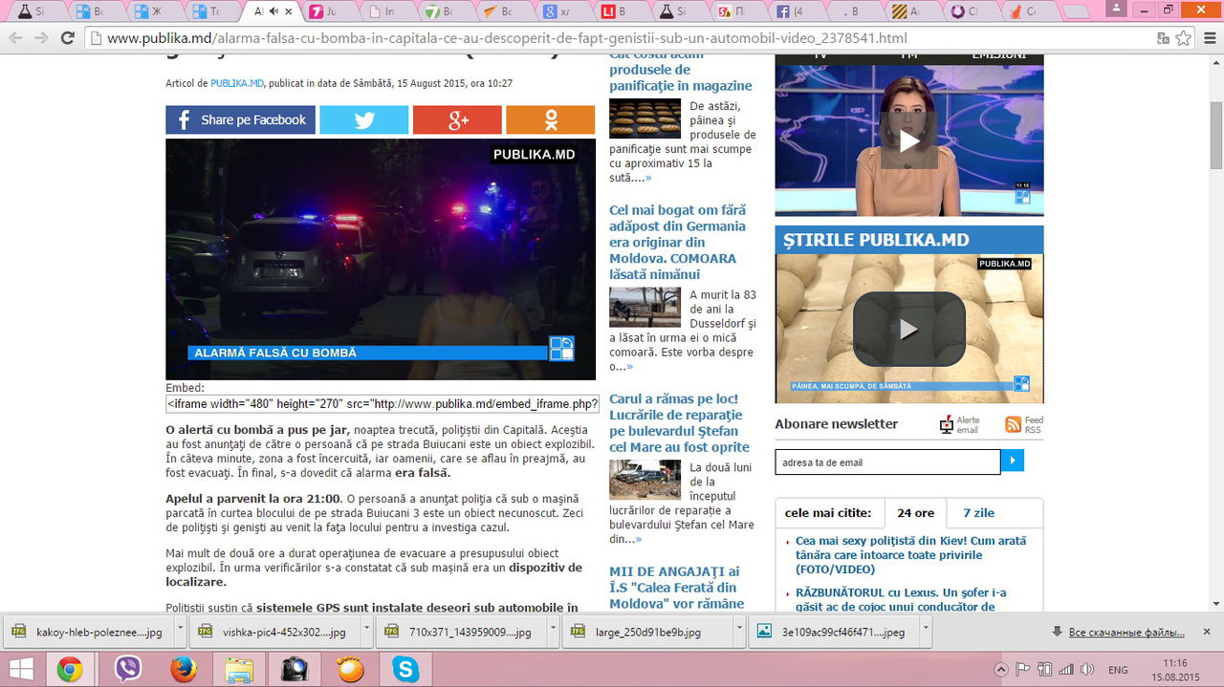Viewport: 1224px width, 687px height.
Task: Open dropdown for kakoy-hleb-poleznee download
Action: [182, 632]
